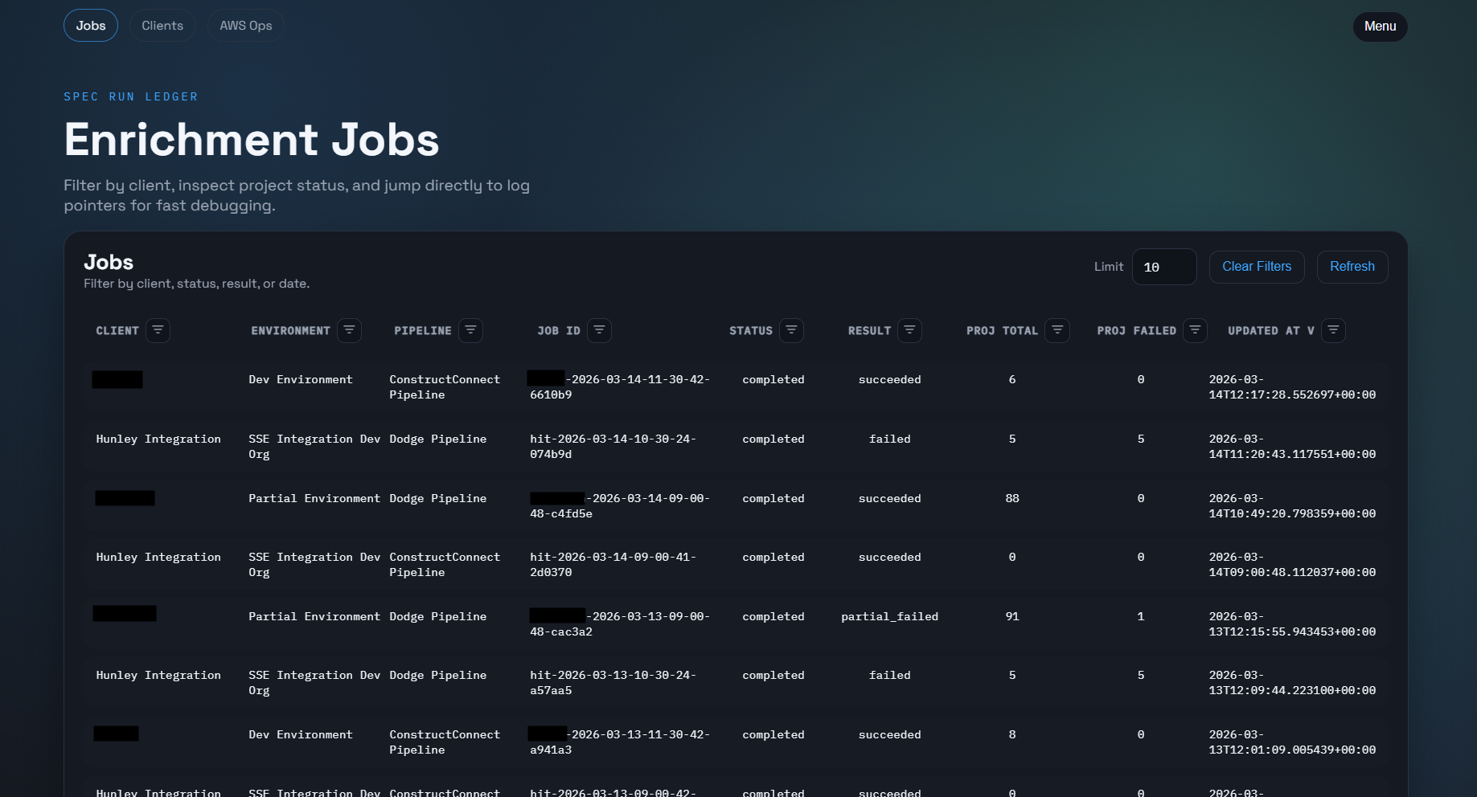Select job ID ending 6610b9

(619, 387)
